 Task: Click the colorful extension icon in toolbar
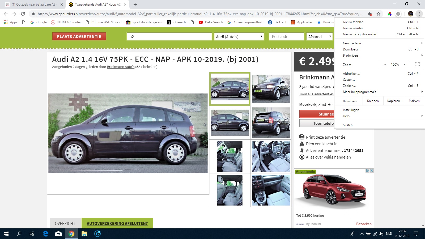click(390, 14)
